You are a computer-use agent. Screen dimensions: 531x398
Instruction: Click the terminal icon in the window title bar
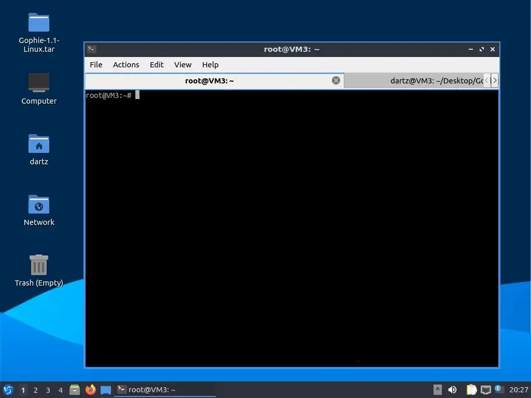point(91,49)
